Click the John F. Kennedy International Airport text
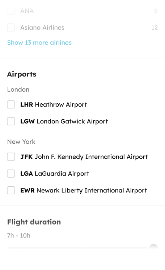 pyautogui.click(x=91, y=157)
